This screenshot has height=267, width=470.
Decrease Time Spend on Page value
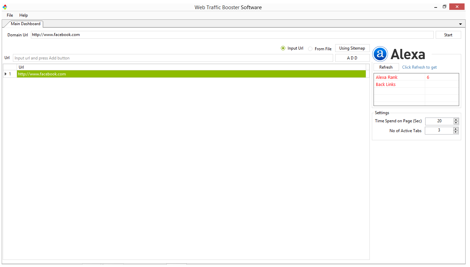pos(456,123)
